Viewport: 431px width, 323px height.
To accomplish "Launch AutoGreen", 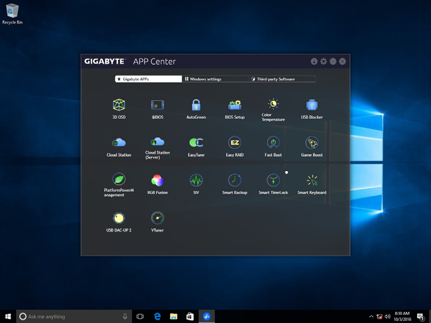I will (196, 105).
